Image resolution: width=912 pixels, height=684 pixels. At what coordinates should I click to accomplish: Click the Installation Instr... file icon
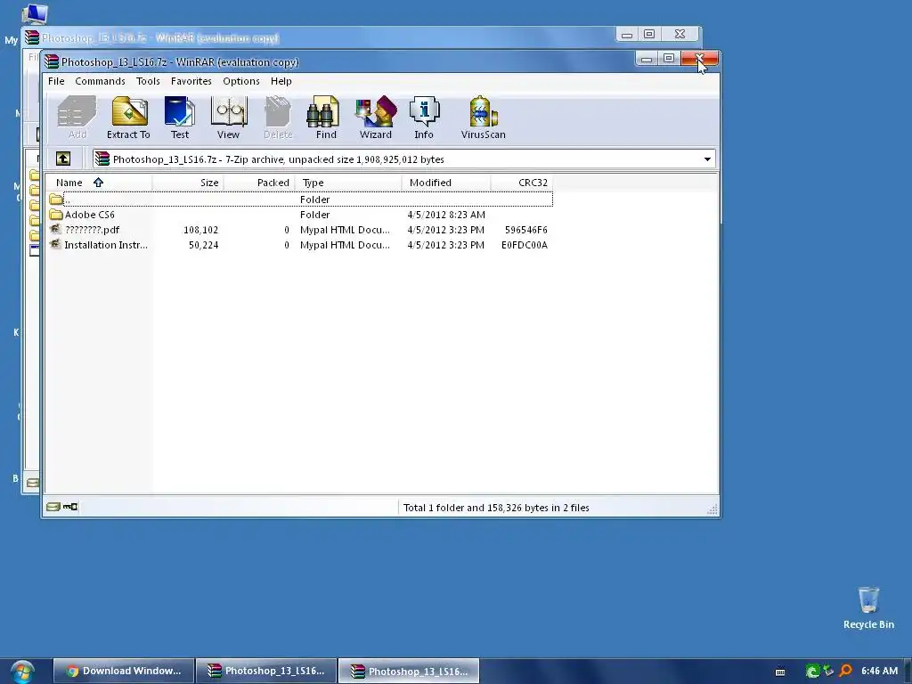[x=56, y=245]
